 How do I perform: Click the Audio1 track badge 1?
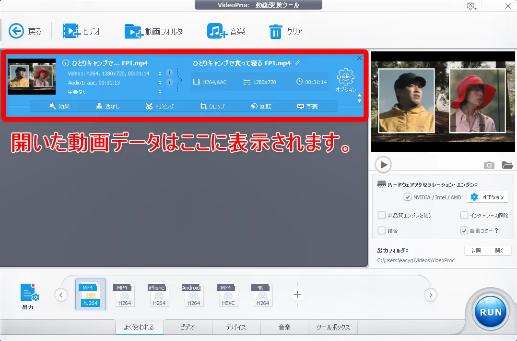tap(169, 82)
